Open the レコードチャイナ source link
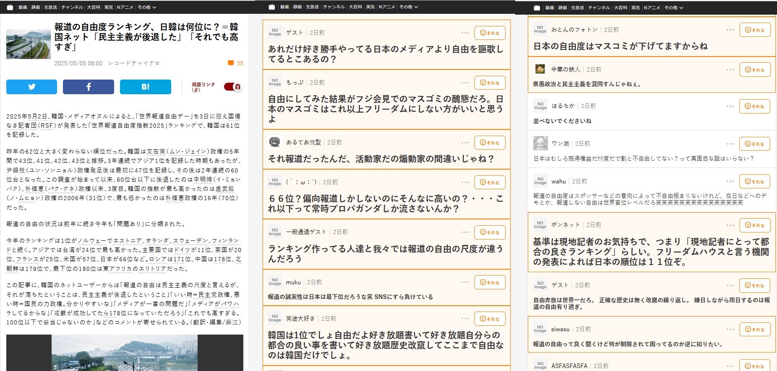777x371 pixels. [x=133, y=63]
